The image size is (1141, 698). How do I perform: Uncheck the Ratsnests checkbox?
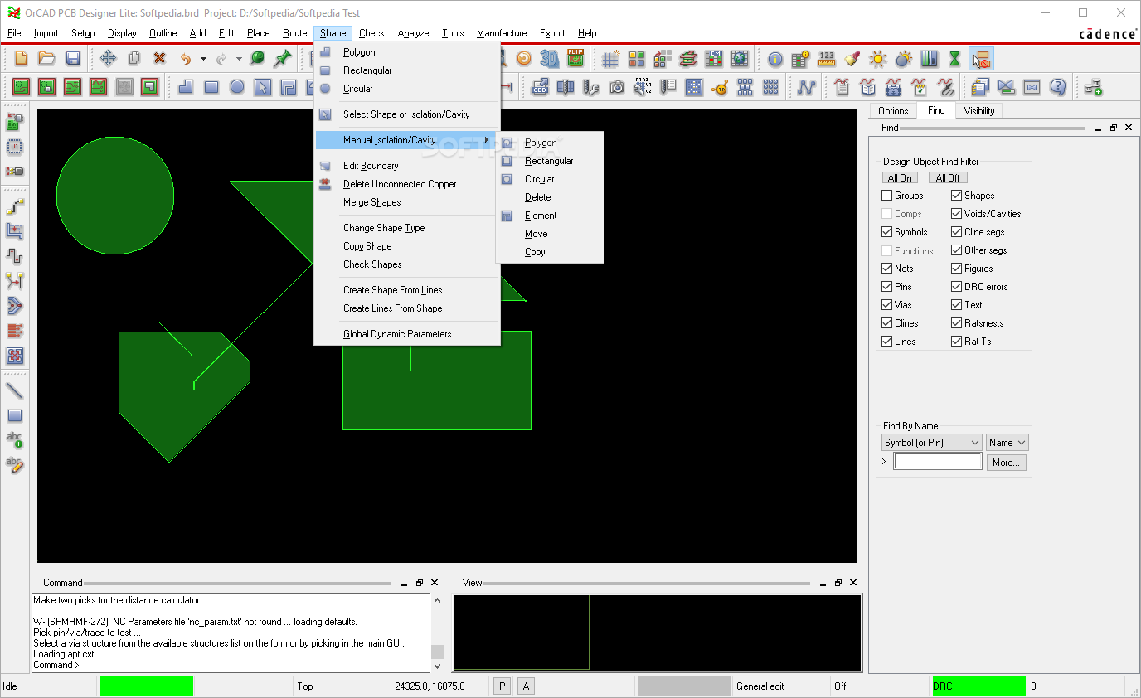957,323
